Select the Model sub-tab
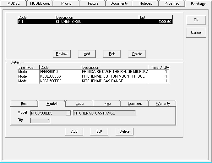The width and height of the screenshot is (212, 163). tap(52, 104)
